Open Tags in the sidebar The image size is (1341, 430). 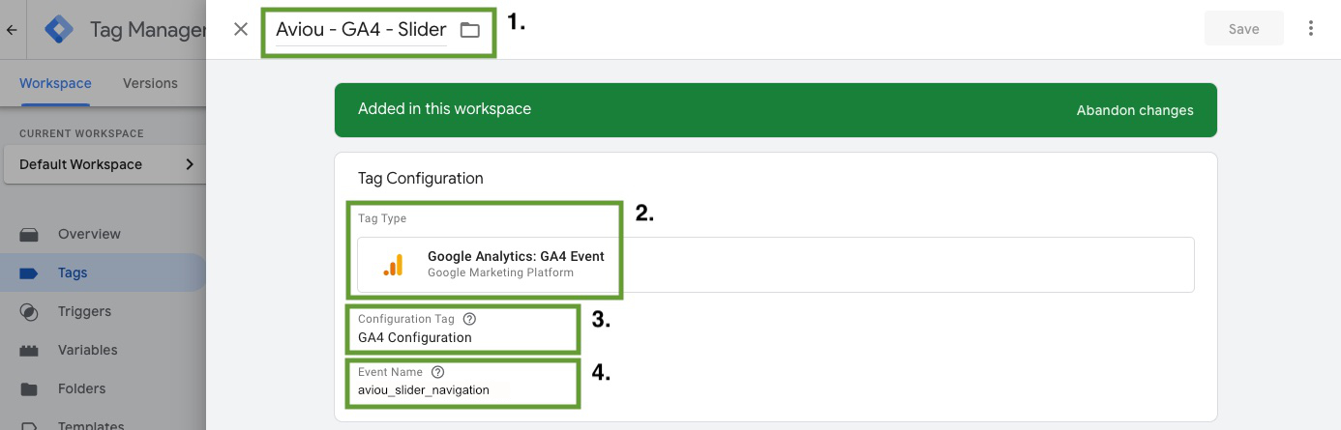click(73, 272)
